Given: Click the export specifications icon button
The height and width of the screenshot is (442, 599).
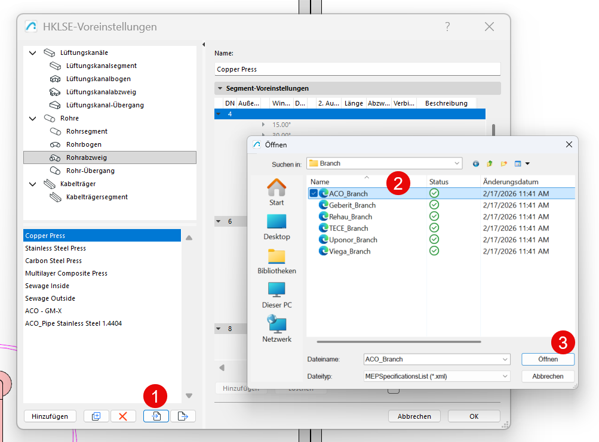Looking at the screenshot, I should click(x=183, y=416).
